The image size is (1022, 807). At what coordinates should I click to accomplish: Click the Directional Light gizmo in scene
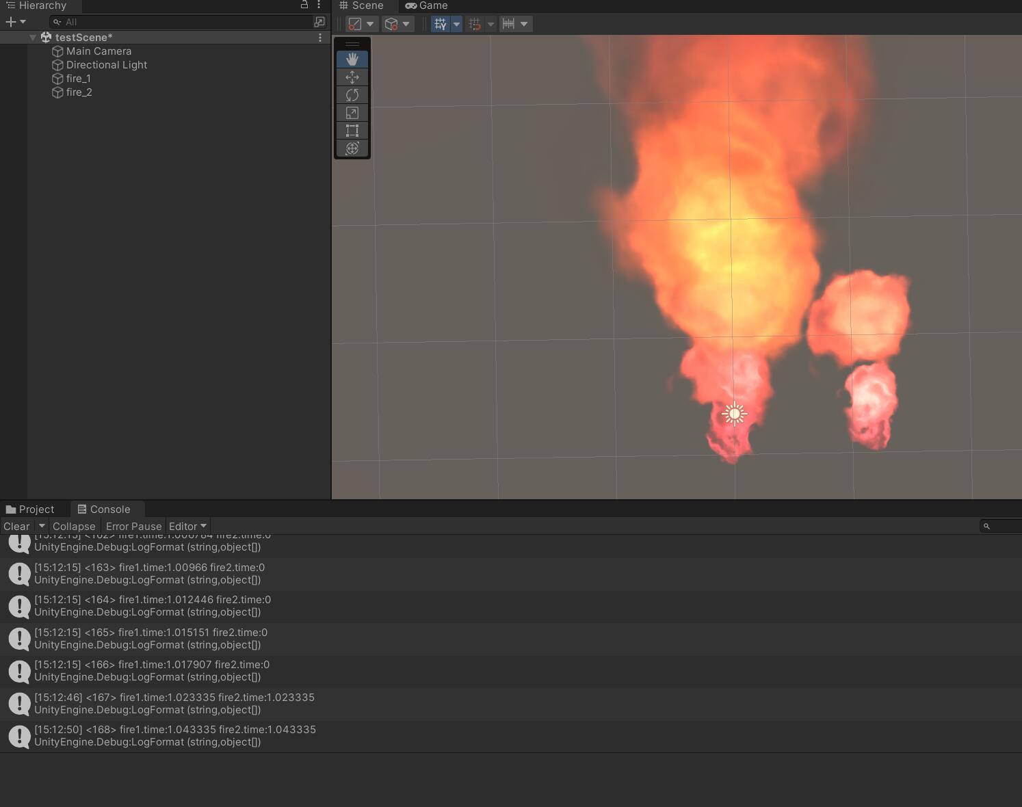(735, 414)
